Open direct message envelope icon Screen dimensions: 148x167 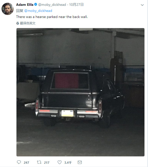pos(80,162)
